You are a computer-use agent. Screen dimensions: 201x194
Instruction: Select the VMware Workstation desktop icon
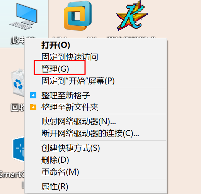pyautogui.click(x=78, y=16)
